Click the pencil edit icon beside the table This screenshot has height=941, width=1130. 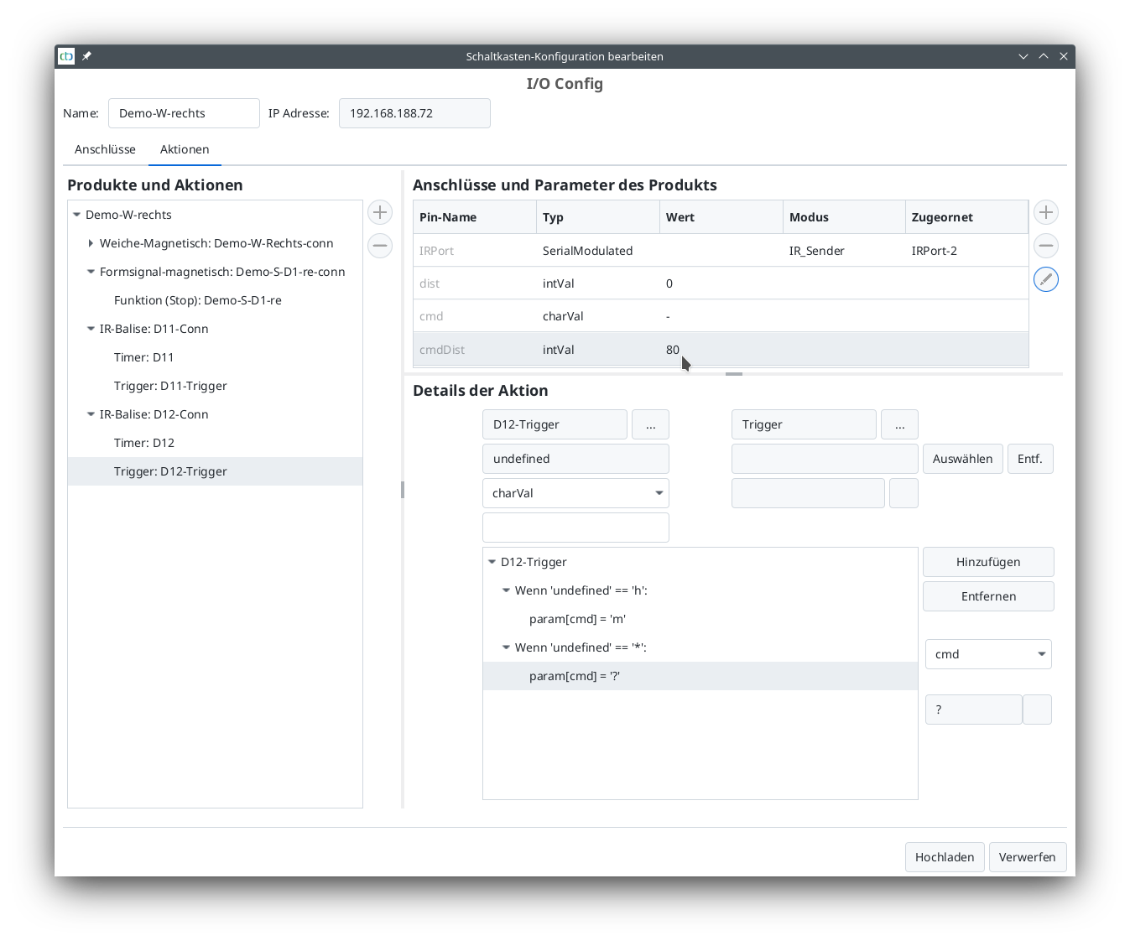pyautogui.click(x=1045, y=279)
